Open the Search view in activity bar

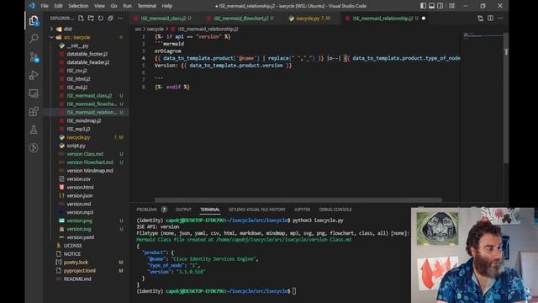click(x=34, y=38)
